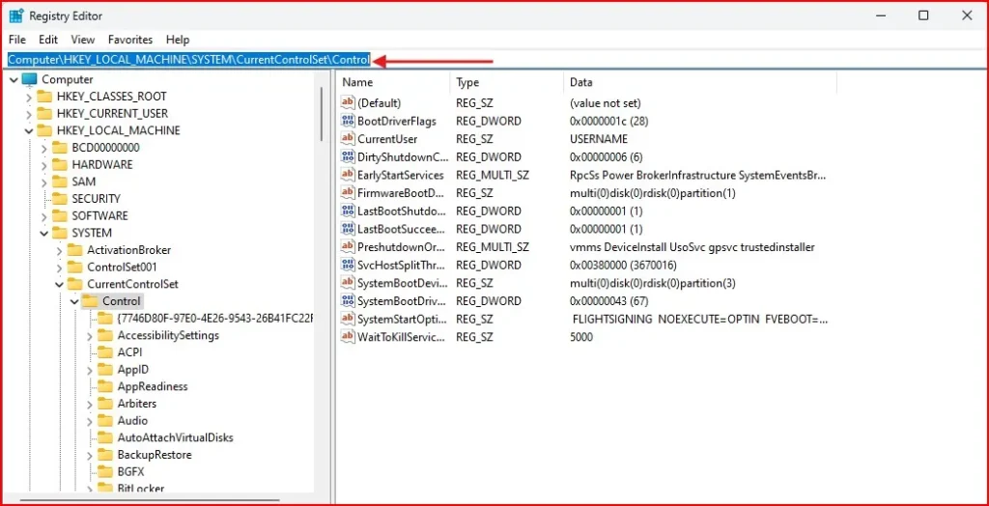Click the SECURITY folder icon
This screenshot has width=989, height=506.
59,199
